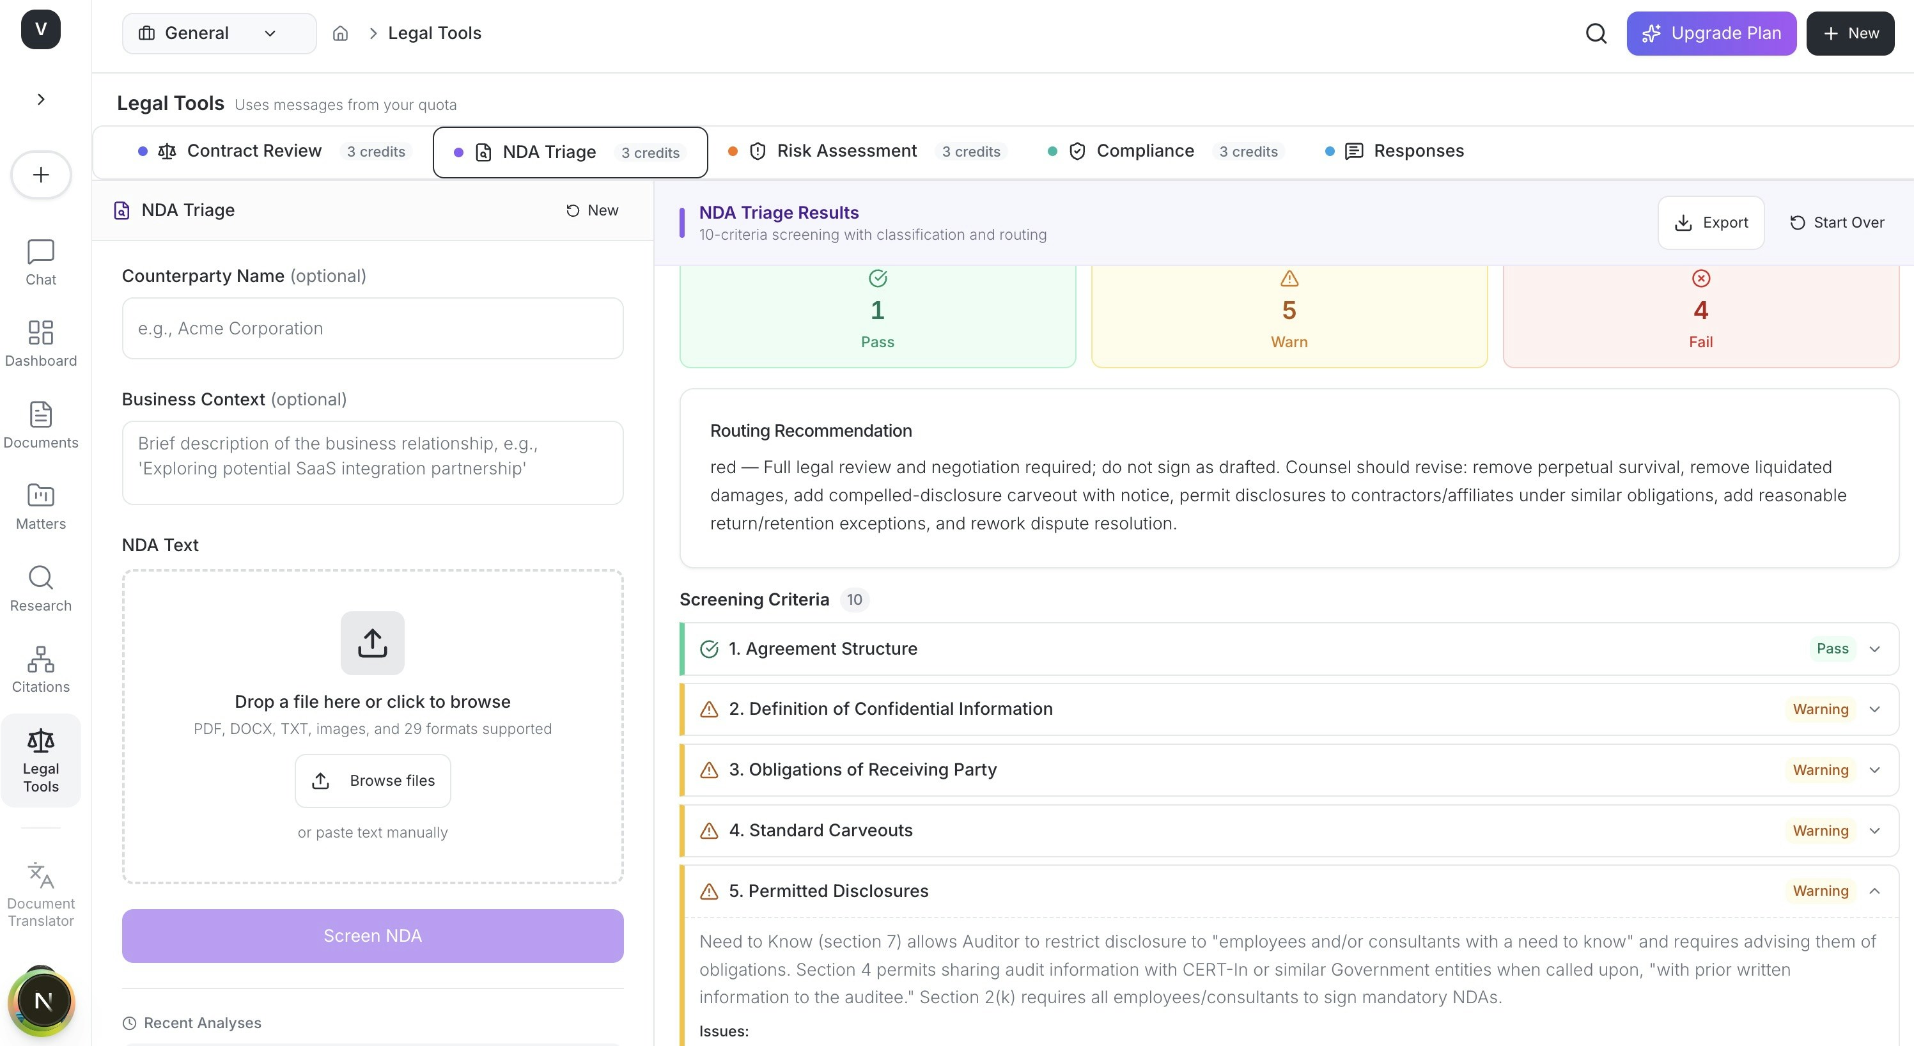Click the Screen NDA button

pyautogui.click(x=373, y=936)
